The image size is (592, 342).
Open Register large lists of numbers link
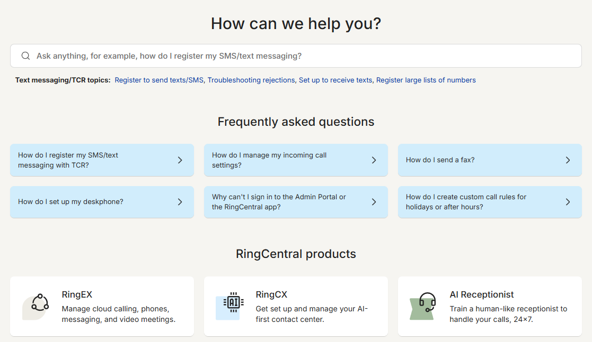pyautogui.click(x=426, y=80)
